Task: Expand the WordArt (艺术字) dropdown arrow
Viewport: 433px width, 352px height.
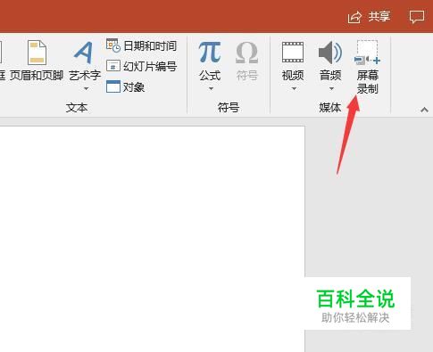Action: (x=86, y=88)
